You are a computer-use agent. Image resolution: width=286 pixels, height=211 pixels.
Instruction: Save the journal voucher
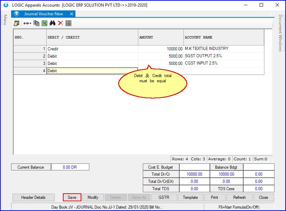[x=72, y=197]
